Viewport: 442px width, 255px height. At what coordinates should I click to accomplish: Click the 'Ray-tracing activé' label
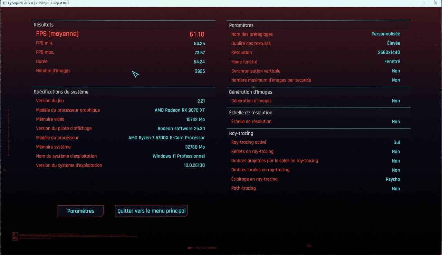[x=249, y=142]
